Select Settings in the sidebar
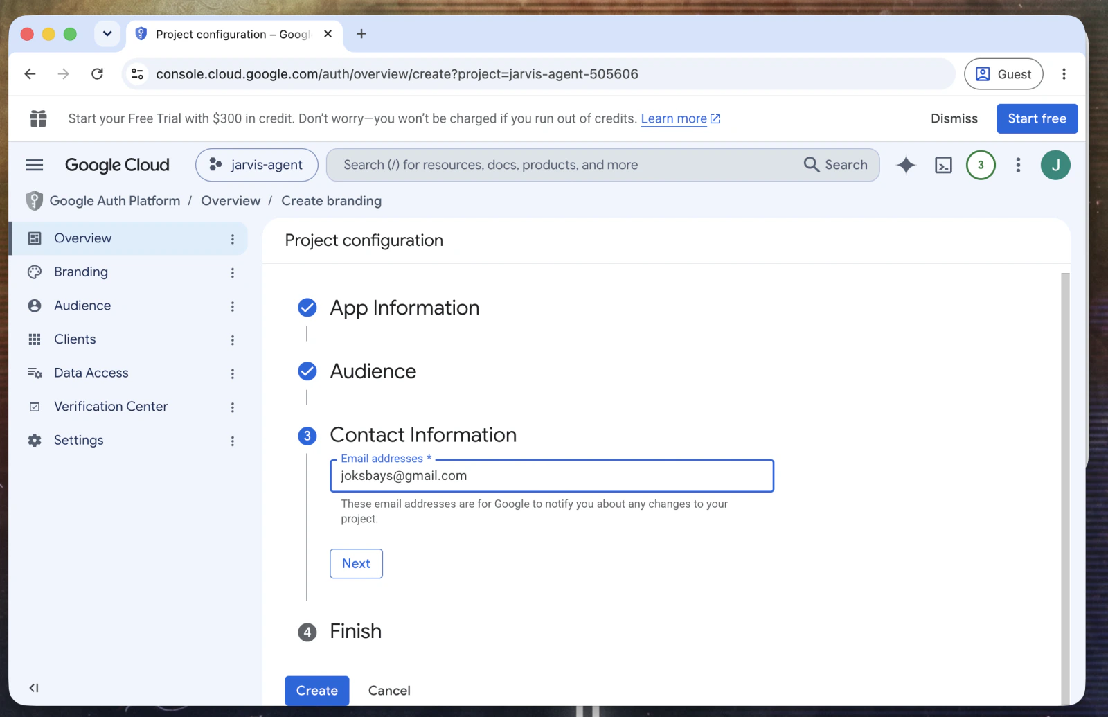Image resolution: width=1108 pixels, height=717 pixels. [129, 440]
